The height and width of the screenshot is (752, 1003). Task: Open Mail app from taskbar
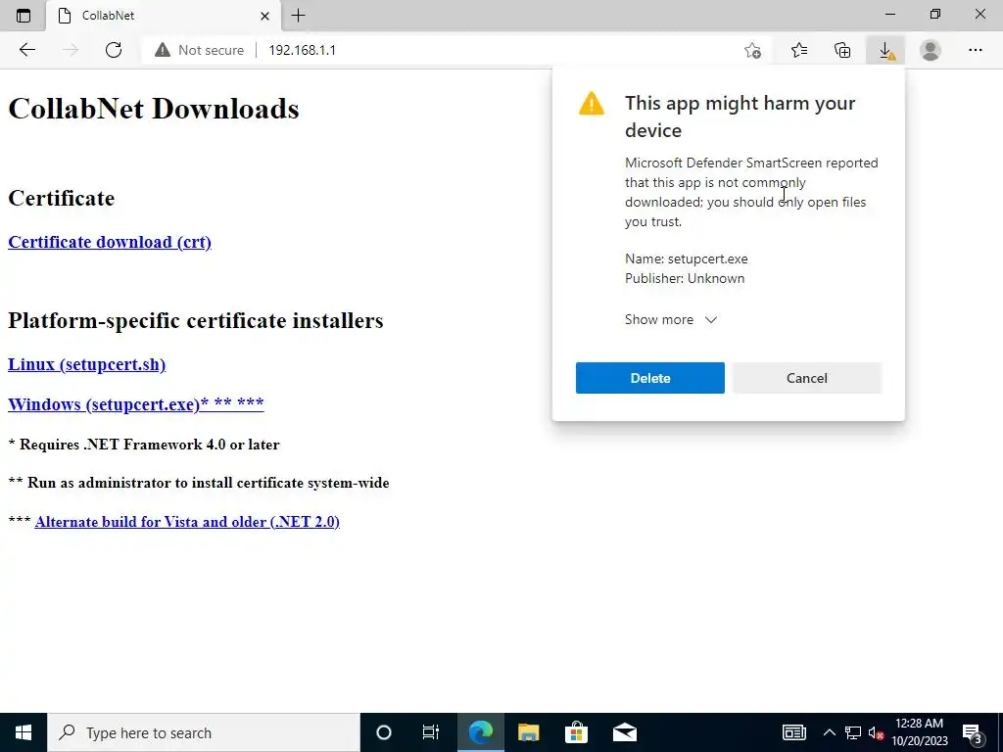[x=624, y=732]
